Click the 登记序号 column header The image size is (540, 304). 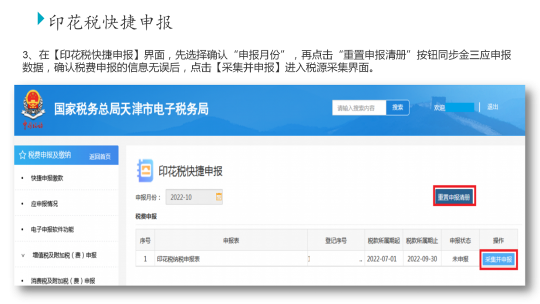pyautogui.click(x=336, y=240)
